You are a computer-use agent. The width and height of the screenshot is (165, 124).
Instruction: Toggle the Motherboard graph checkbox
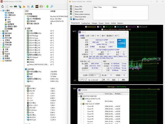click(x=86, y=27)
